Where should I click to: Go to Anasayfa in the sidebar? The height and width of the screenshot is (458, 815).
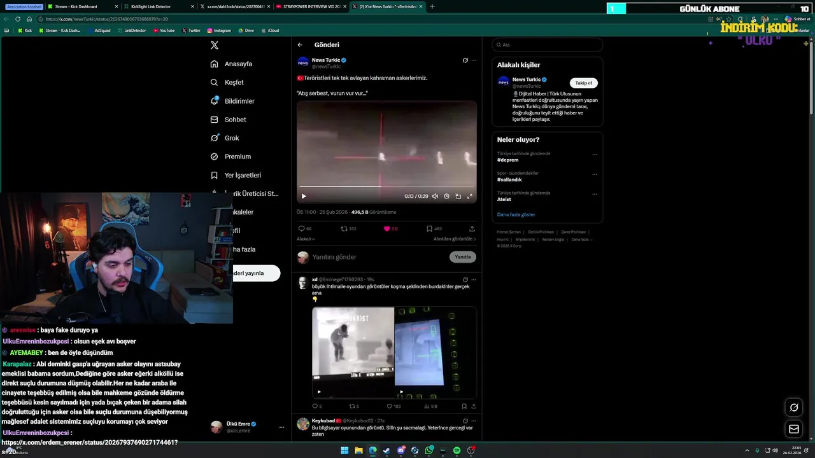tap(231, 64)
